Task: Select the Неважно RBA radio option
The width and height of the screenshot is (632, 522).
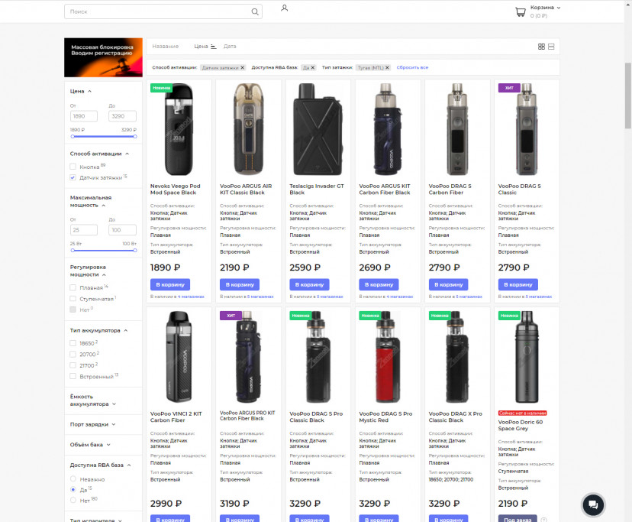Action: 73,479
